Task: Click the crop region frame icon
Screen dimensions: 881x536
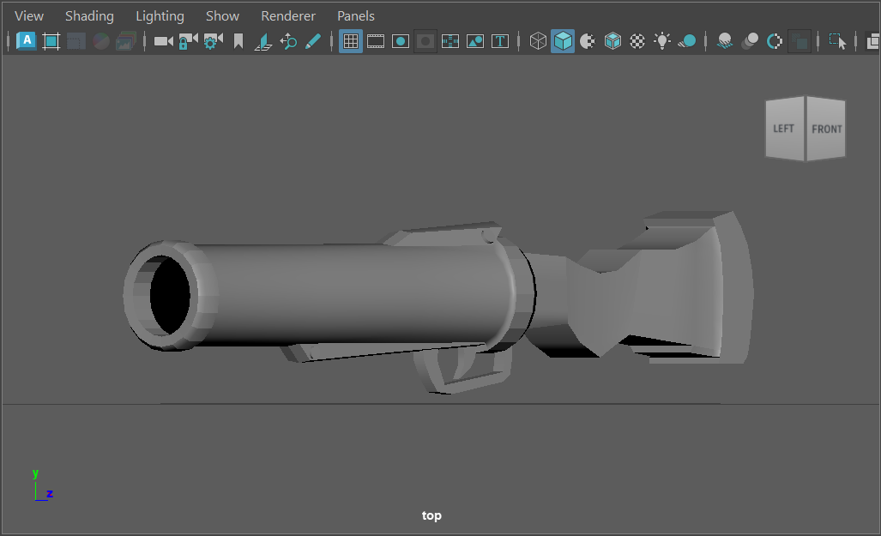Action: pos(51,41)
